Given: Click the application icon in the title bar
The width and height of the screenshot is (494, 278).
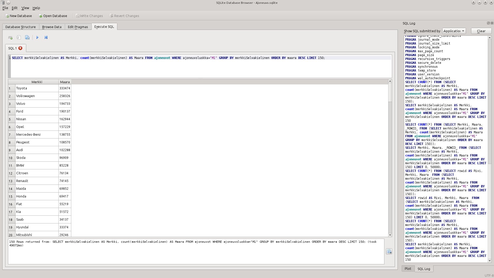Looking at the screenshot, I should tap(3, 3).
